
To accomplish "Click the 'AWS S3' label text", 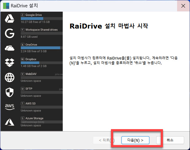I will pos(30,104).
